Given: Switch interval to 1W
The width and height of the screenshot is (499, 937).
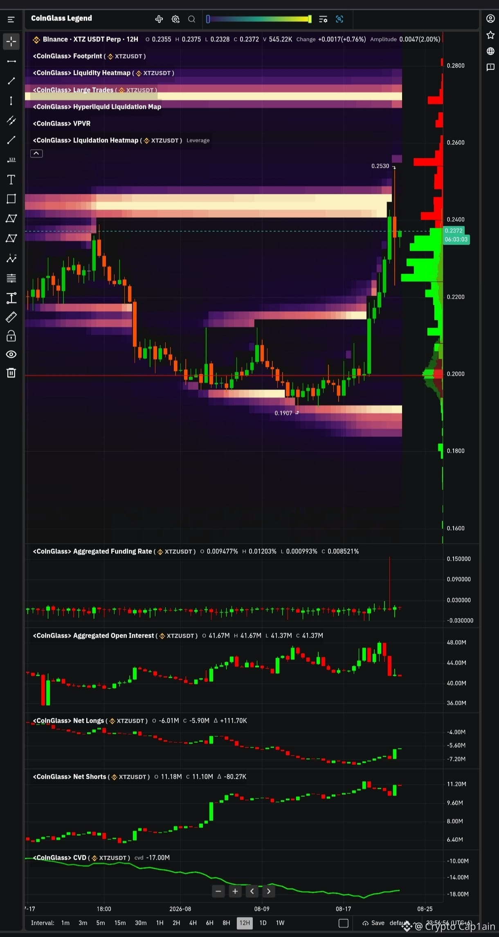Looking at the screenshot, I should tap(280, 923).
